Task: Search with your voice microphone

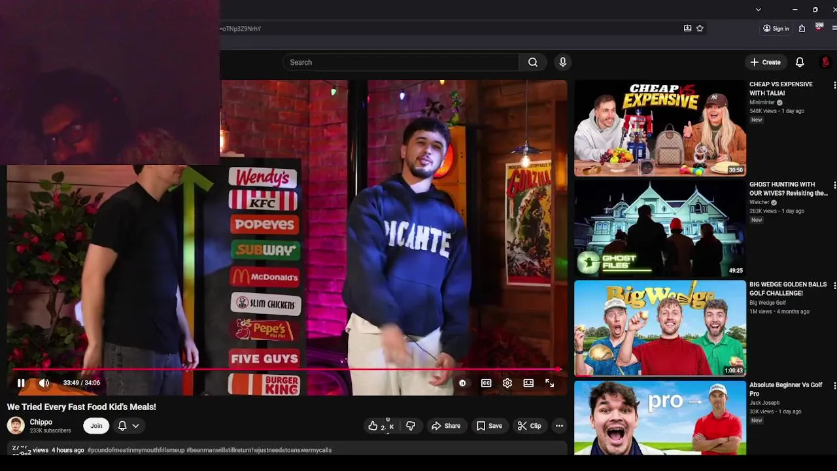Action: pyautogui.click(x=562, y=62)
